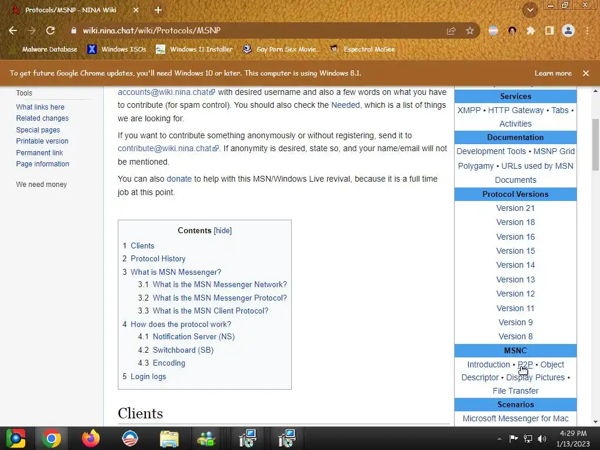
Task: Open the Espectral McGee bookmark
Action: [363, 49]
